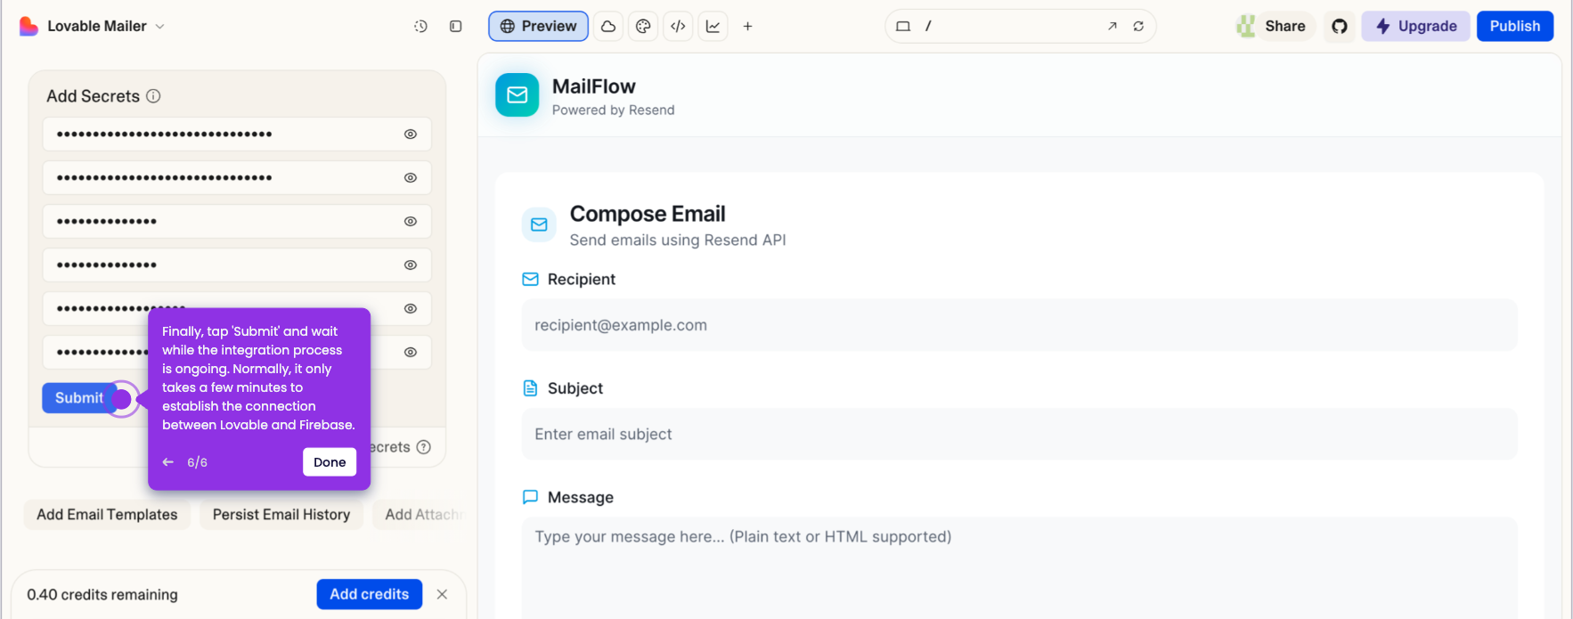
Task: Click the Upgrade button
Action: pyautogui.click(x=1415, y=27)
